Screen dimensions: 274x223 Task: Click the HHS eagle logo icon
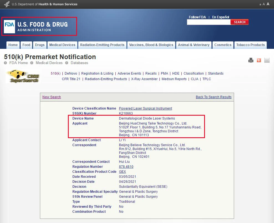(x=7, y=4)
